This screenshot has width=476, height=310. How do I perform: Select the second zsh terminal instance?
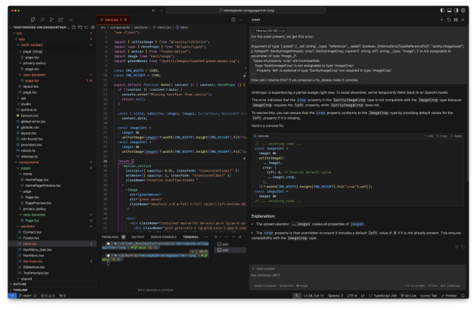pyautogui.click(x=230, y=250)
